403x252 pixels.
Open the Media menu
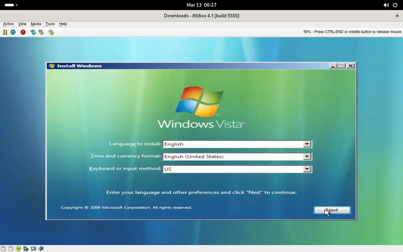36,24
